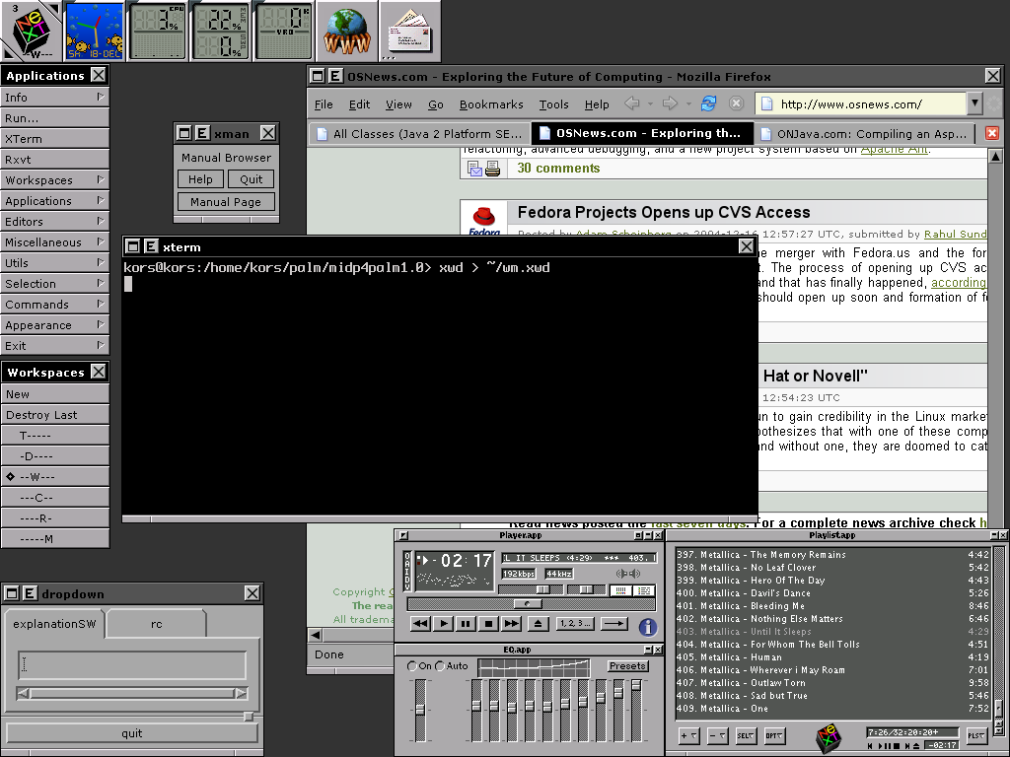Pause playback in Player.app
Viewport: 1010px width, 757px height.
466,623
